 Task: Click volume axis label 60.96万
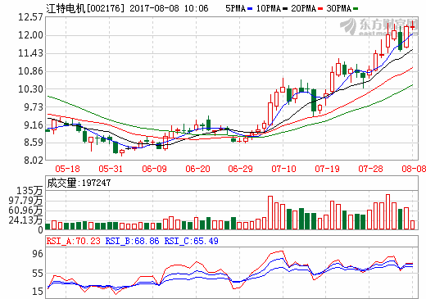tap(25, 211)
